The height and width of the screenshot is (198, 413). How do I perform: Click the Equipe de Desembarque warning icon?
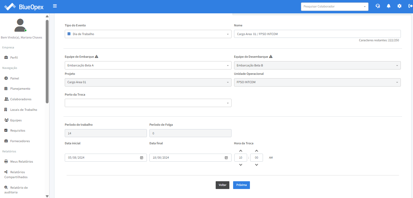click(271, 56)
